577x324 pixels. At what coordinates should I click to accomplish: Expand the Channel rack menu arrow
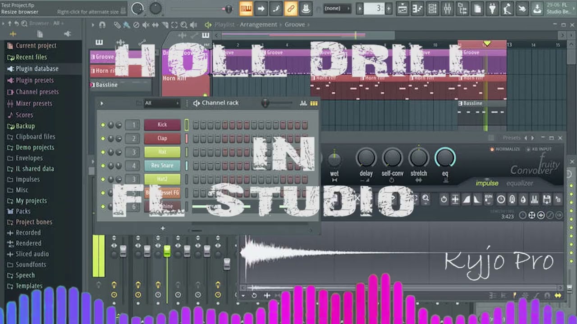click(x=102, y=103)
